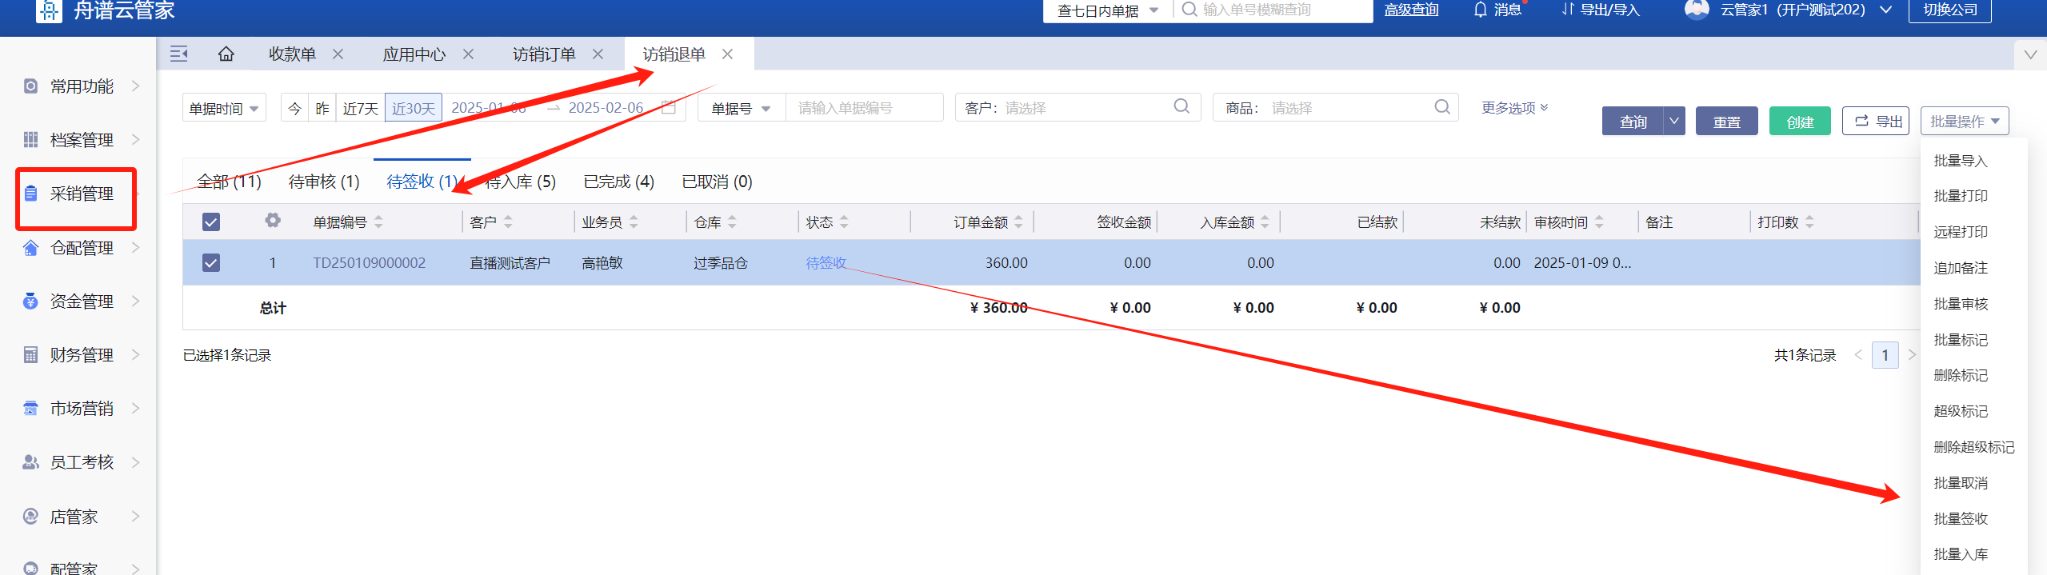Click search icon in 客户 field
This screenshot has height=575, width=2047.
[x=1181, y=106]
